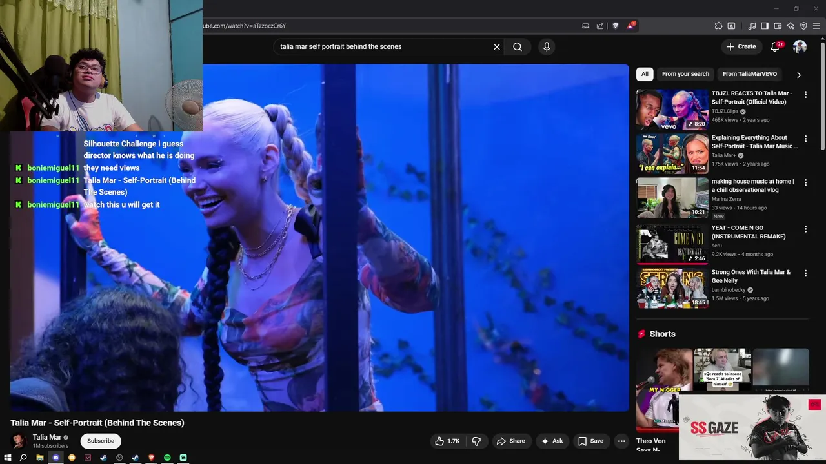The image size is (826, 464).
Task: Click the magnifier search button
Action: point(518,46)
